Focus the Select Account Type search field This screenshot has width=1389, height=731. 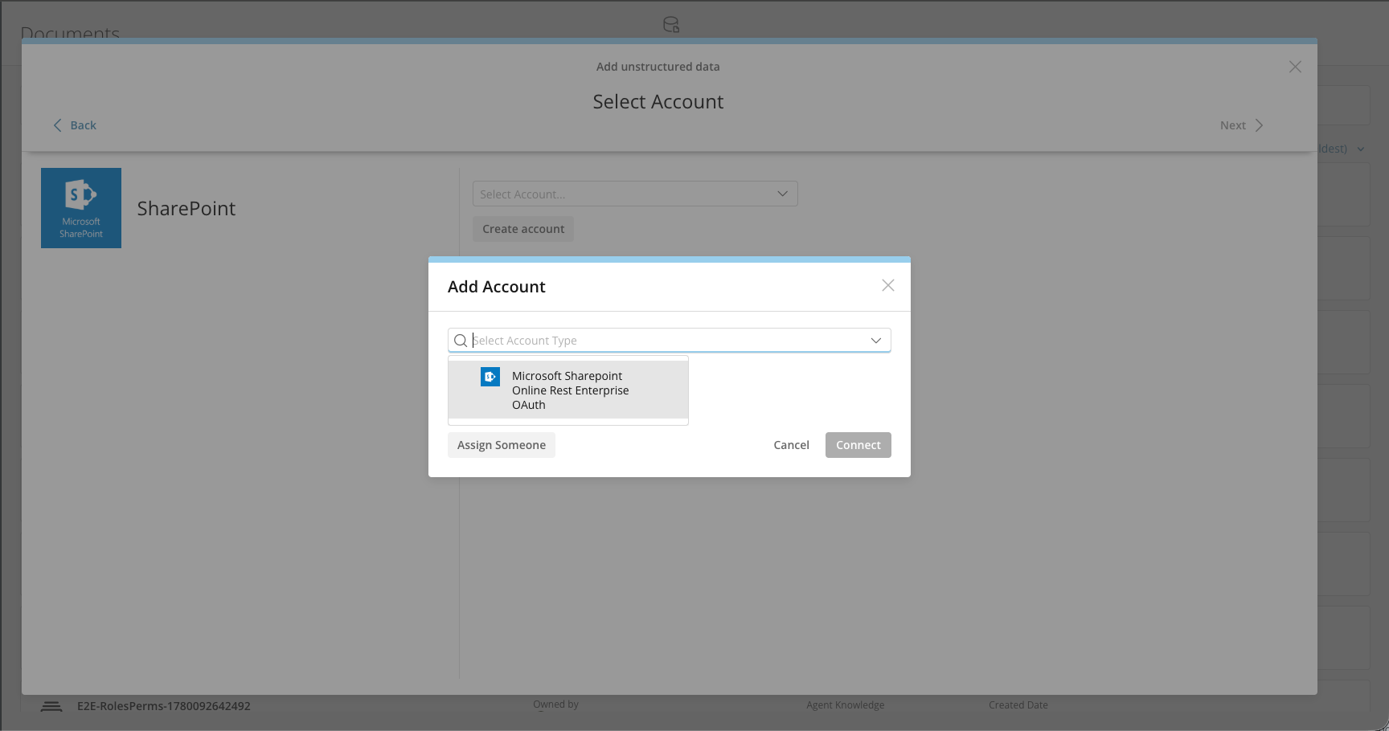[x=669, y=341]
